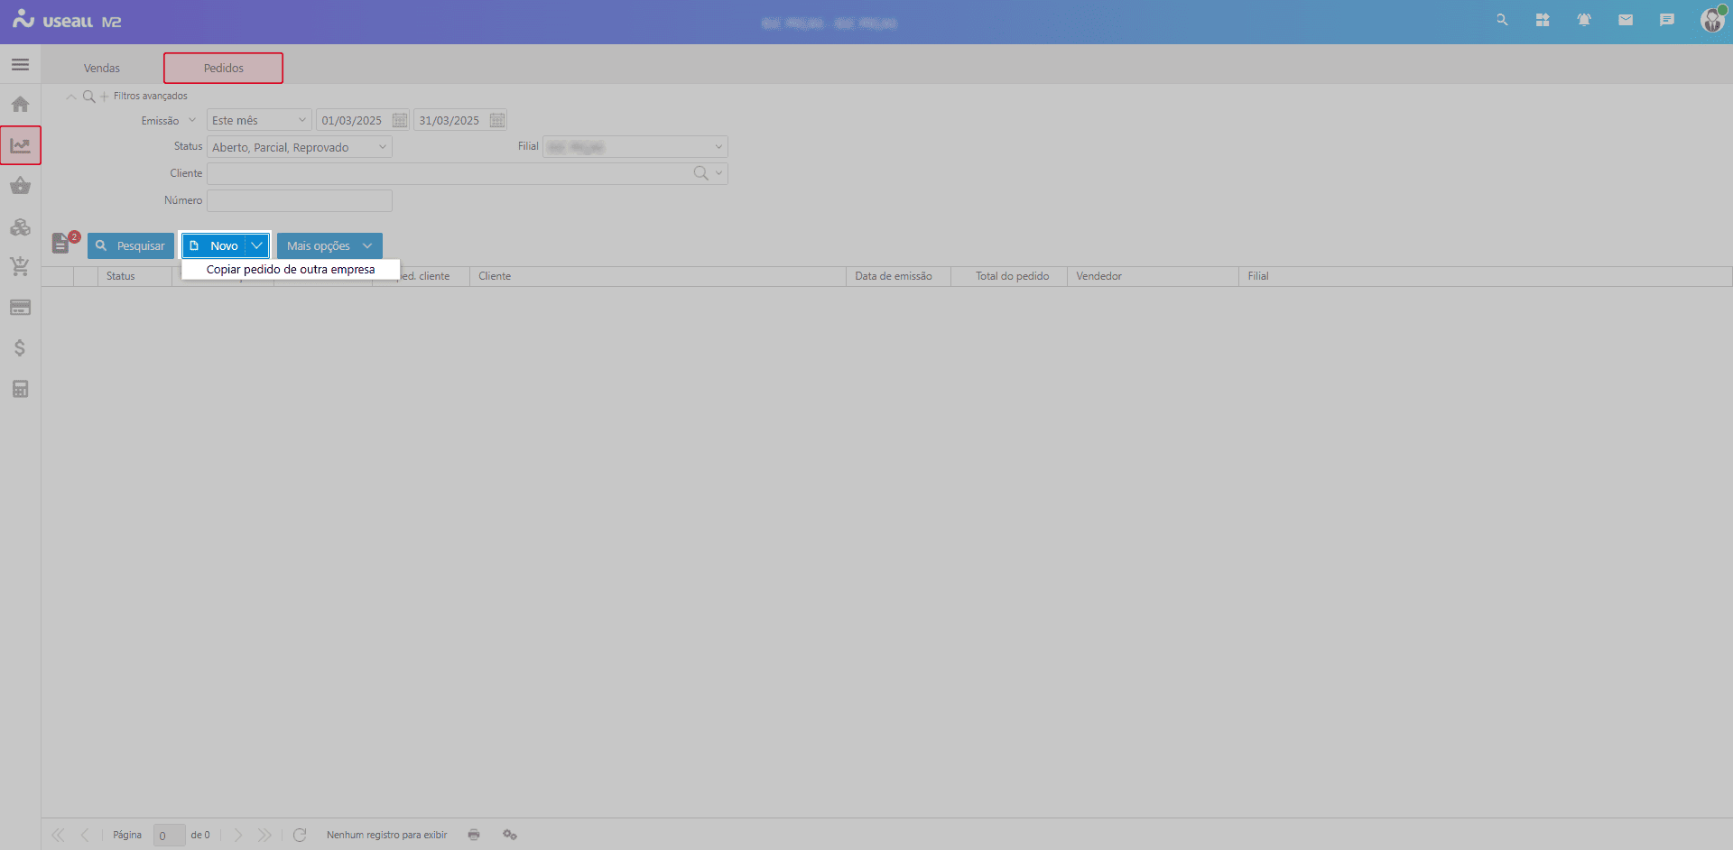Click the notifications bell icon

[1583, 20]
